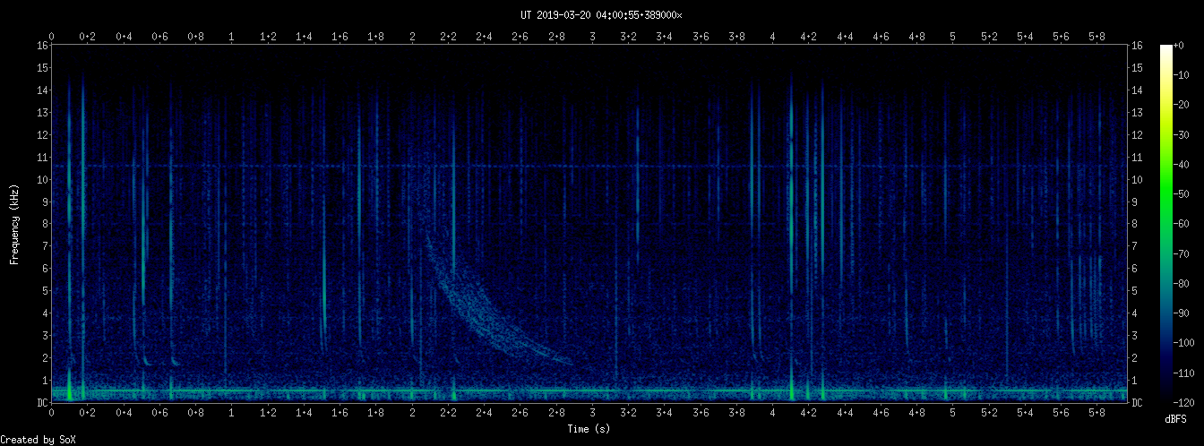Click the "Created by SoX" credit text
Image resolution: width=1204 pixels, height=446 pixels.
click(x=38, y=439)
